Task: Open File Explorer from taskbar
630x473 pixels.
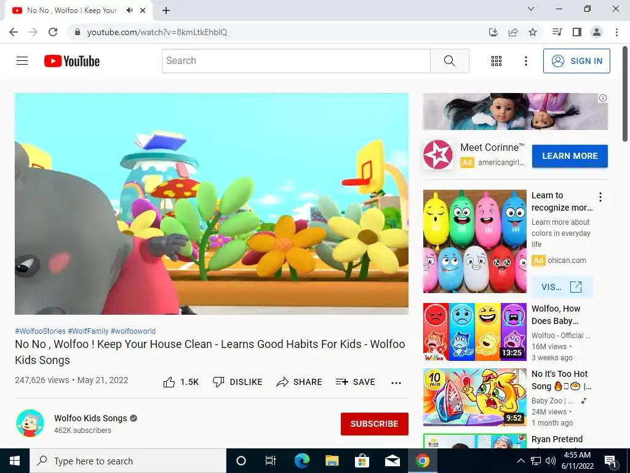Action: [332, 461]
